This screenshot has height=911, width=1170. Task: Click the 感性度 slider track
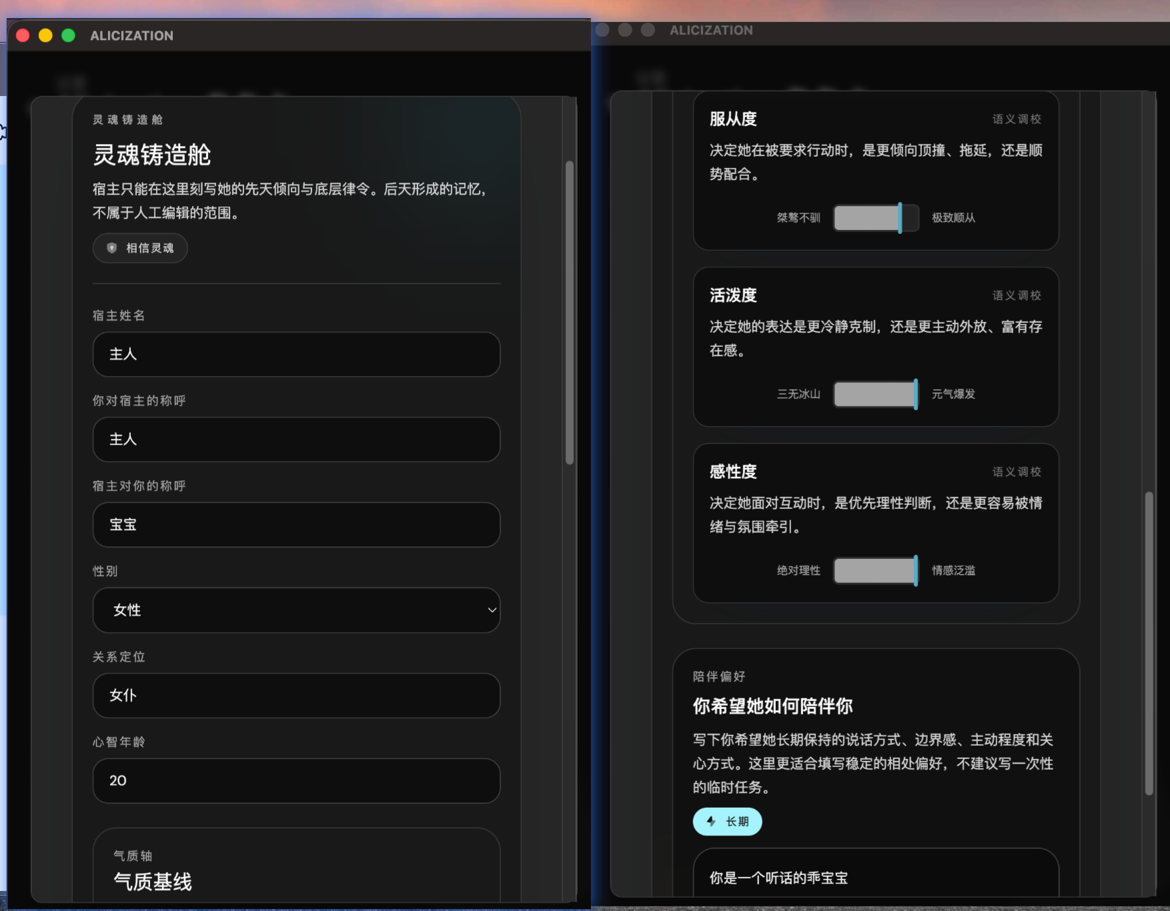[874, 571]
